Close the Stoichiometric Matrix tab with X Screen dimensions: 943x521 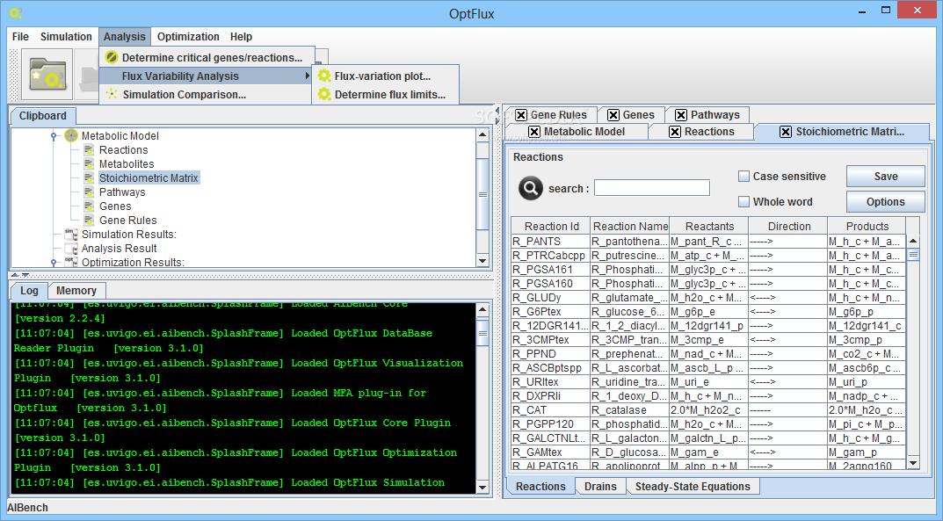tap(786, 132)
